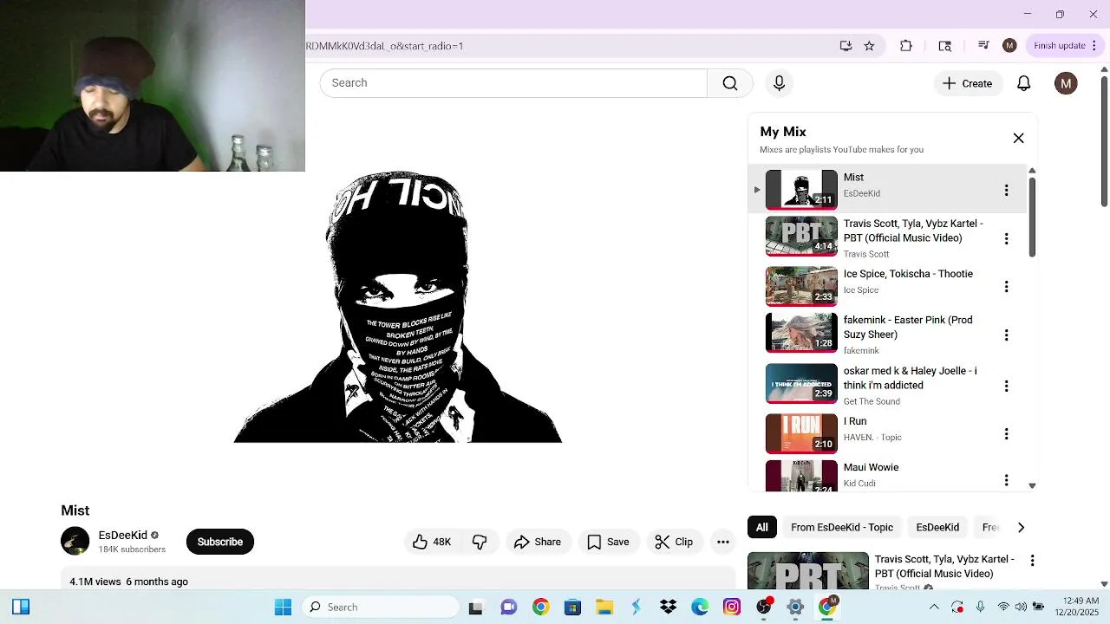Open EsDeeKid channel name link

(122, 536)
